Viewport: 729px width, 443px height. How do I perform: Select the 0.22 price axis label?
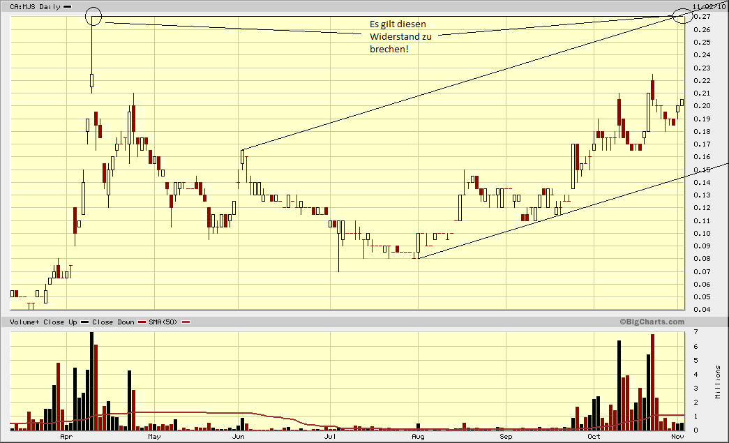pos(702,80)
